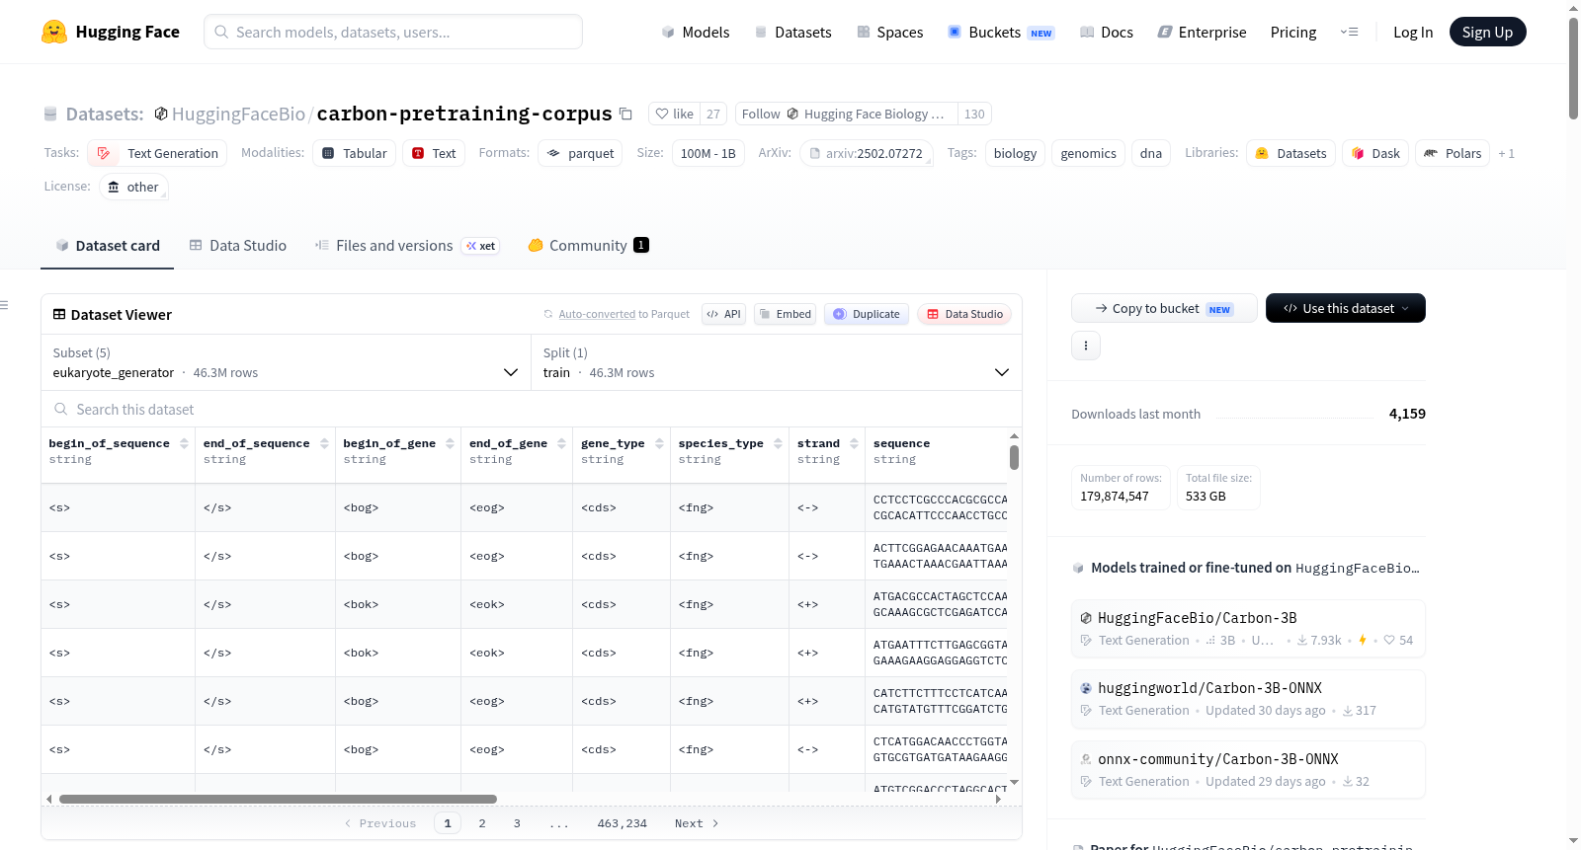Viewport: 1581px width, 850px height.
Task: Click the Search this dataset field
Action: tap(532, 409)
